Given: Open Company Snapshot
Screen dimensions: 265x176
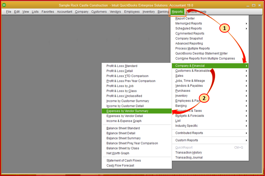Looking at the screenshot, I should (210, 39).
